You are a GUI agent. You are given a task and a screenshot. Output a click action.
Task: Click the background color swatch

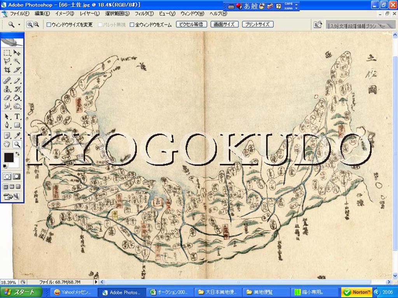pos(16,164)
